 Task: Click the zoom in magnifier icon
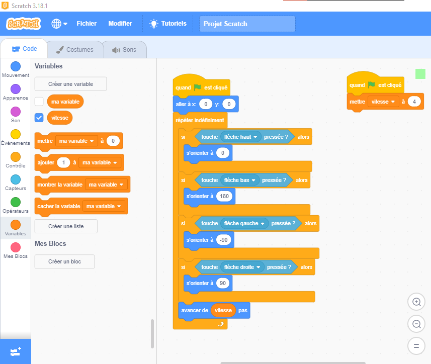pos(416,302)
